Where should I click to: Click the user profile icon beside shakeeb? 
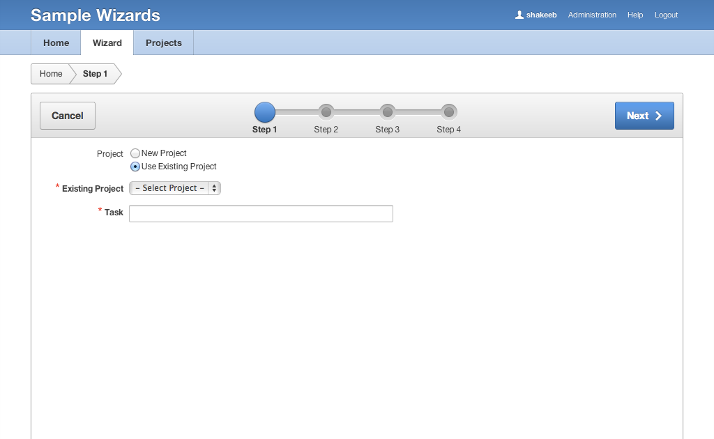click(x=519, y=15)
